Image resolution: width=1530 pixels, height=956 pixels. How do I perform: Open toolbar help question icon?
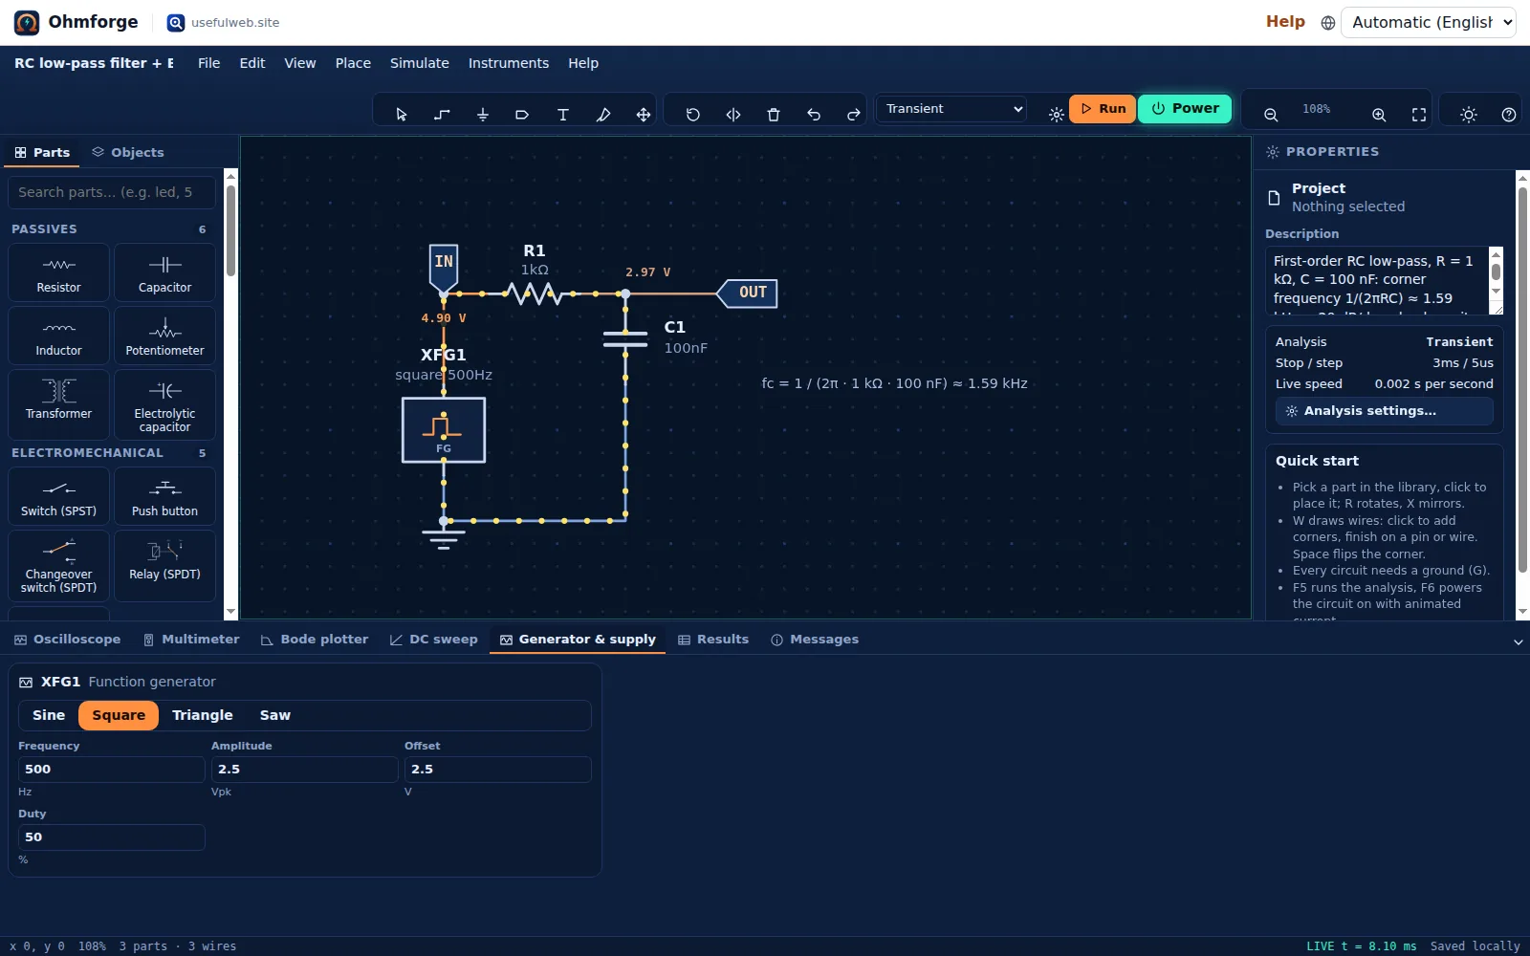[1509, 115]
